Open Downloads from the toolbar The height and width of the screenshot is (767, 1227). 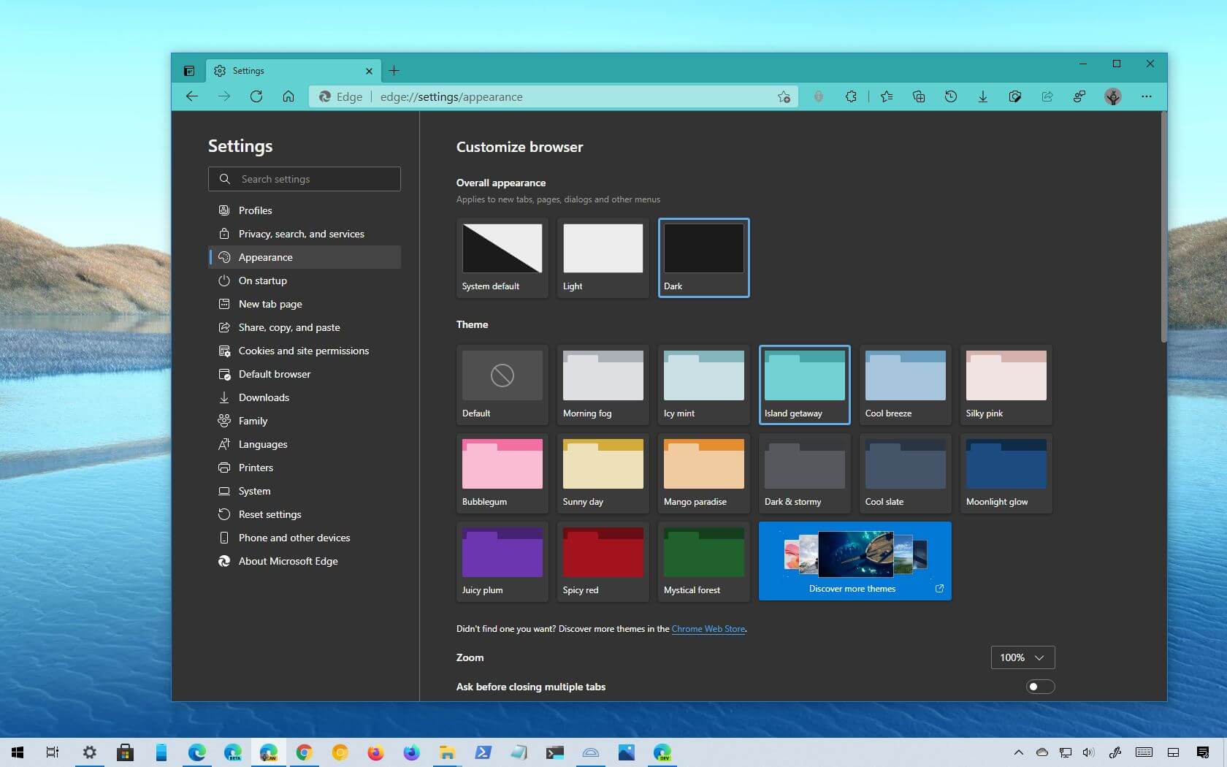(x=983, y=96)
